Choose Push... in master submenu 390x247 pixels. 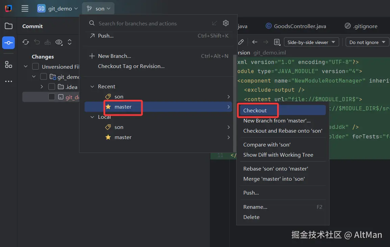point(283,193)
